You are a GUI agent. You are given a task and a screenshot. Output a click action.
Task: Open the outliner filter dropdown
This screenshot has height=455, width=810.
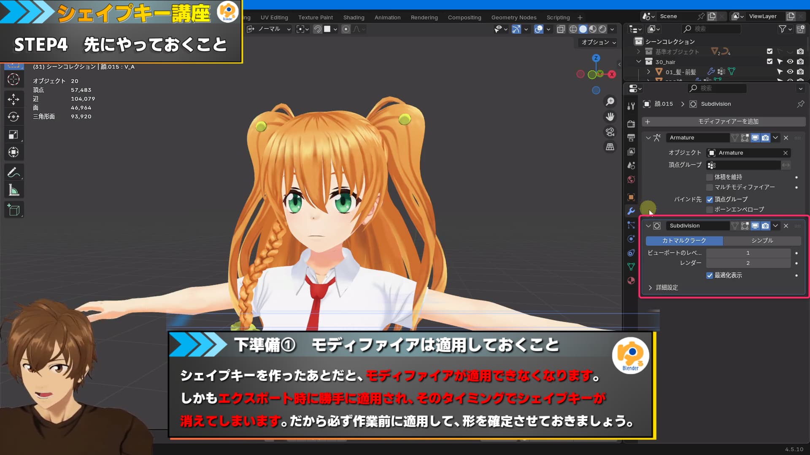785,29
